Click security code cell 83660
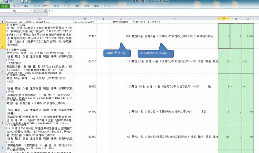The width and height of the screenshot is (259, 153). [x=85, y=137]
